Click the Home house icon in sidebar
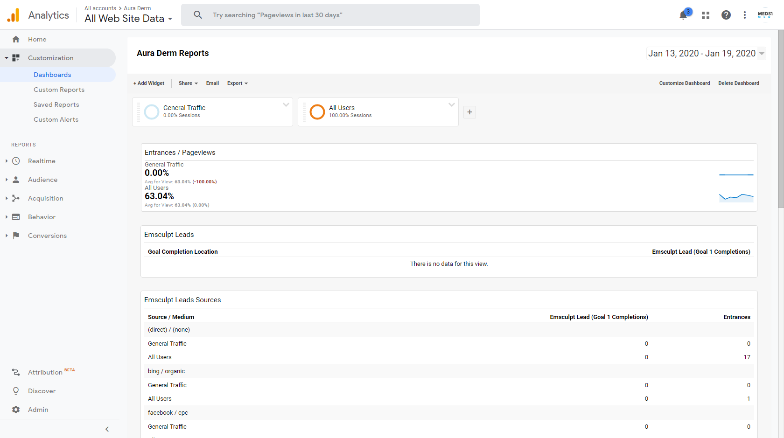Viewport: 784px width, 438px height. [16, 39]
